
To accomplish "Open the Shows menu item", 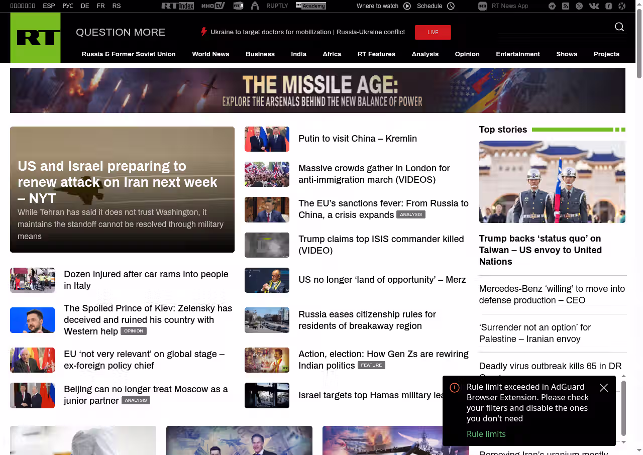I will tap(567, 54).
